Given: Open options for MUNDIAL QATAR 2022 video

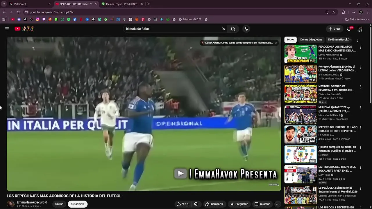Looking at the screenshot, I should pyautogui.click(x=361, y=108).
